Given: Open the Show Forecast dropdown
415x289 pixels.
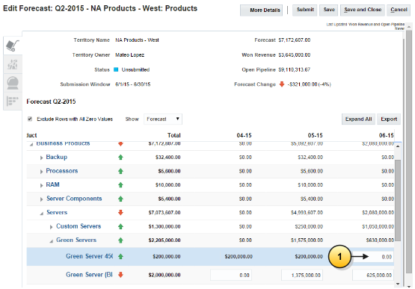Looking at the screenshot, I should coord(163,119).
